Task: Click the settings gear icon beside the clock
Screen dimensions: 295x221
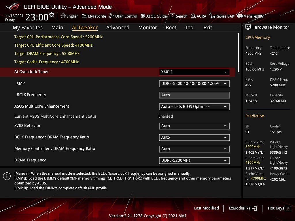Action: point(52,15)
